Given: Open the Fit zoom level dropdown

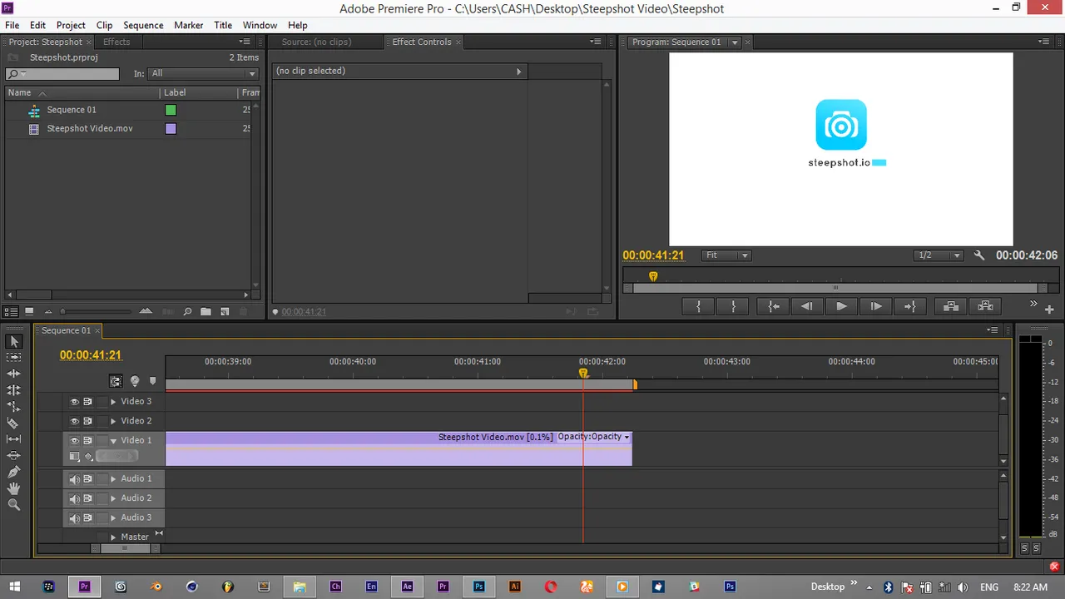Looking at the screenshot, I should pyautogui.click(x=726, y=255).
